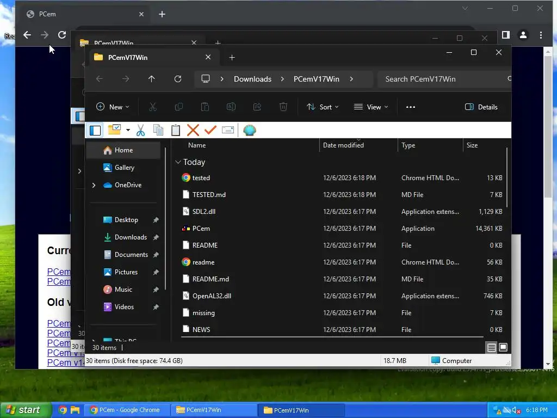Viewport: 557px width, 418px height.
Task: Switch to details view icon in status bar
Action: click(492, 347)
